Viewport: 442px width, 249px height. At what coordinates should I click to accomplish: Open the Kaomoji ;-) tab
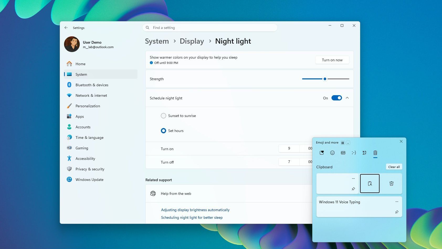pos(354,153)
